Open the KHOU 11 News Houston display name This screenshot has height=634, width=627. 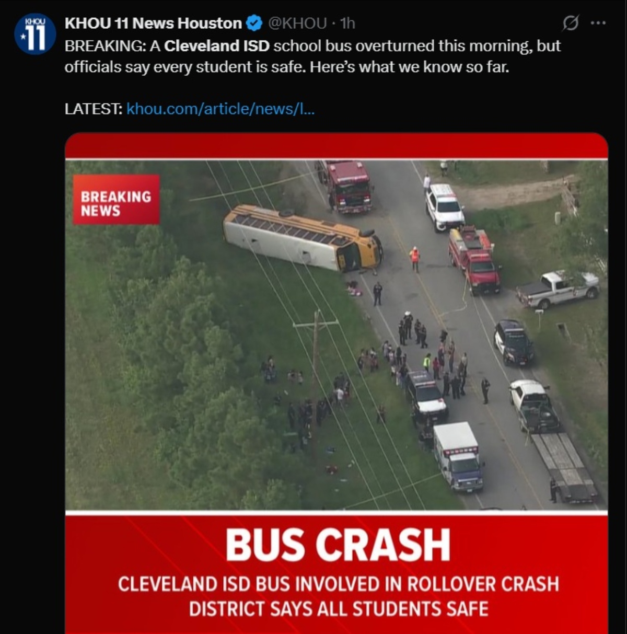coord(153,24)
